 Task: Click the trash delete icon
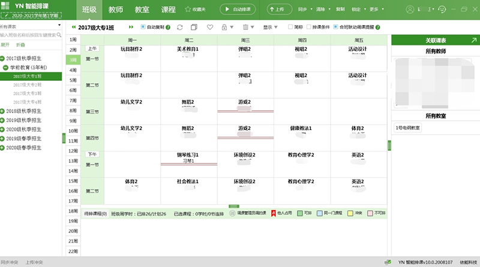click(x=245, y=28)
